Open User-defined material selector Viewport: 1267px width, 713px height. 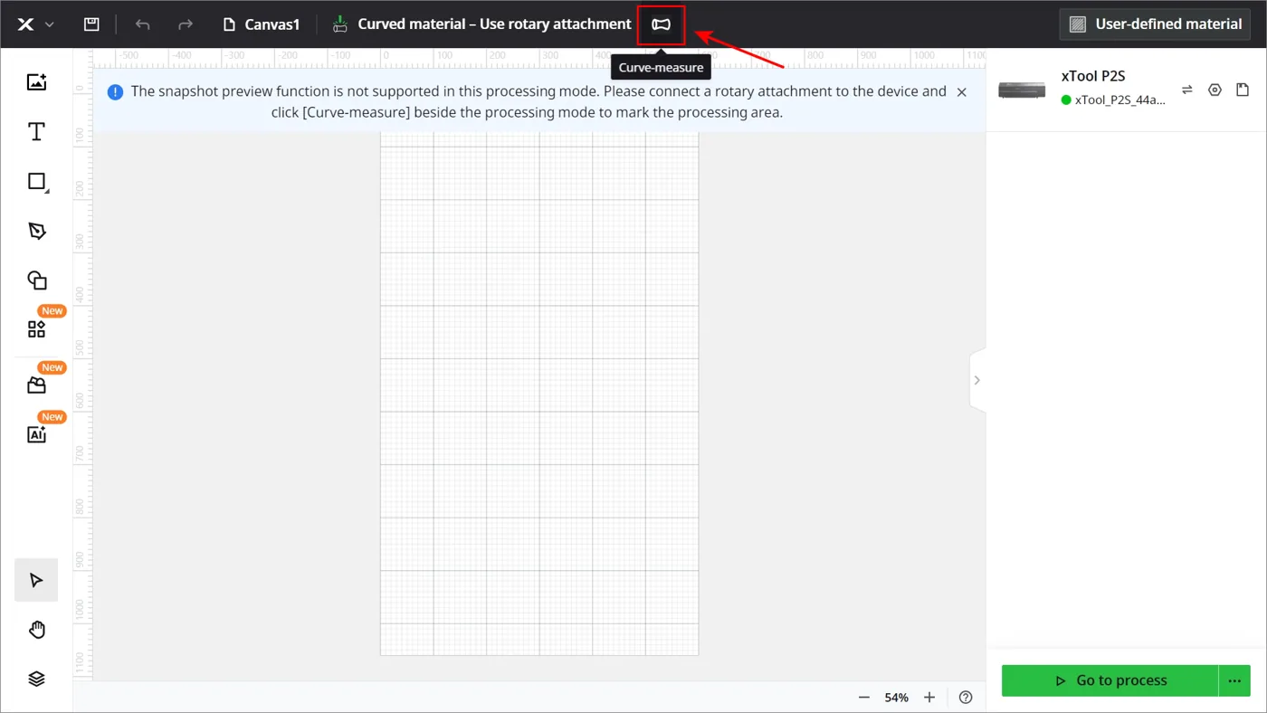pos(1155,24)
